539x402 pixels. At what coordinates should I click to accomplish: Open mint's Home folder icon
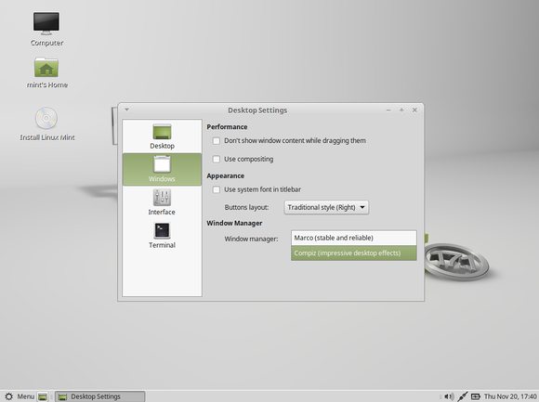tap(46, 72)
